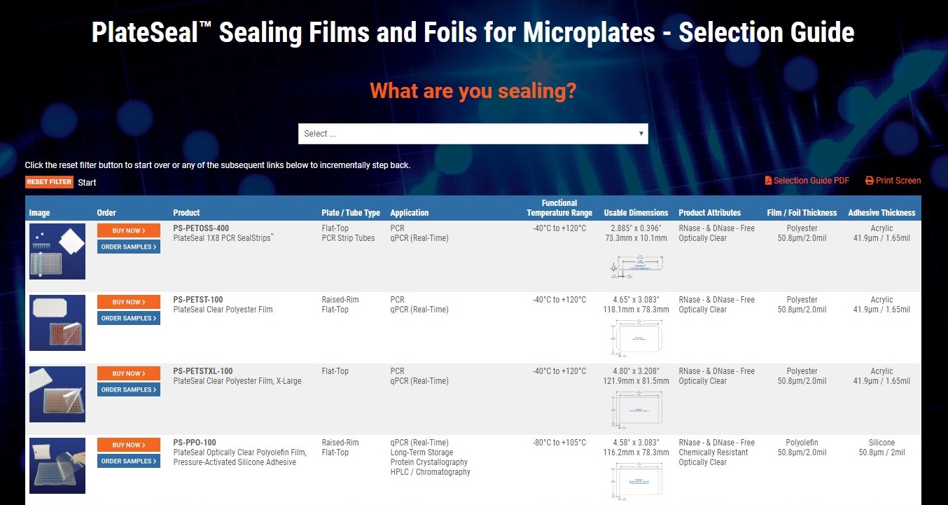Click BUY NOW for PS-PETSTXL-100
Screen dimensions: 948x505
129,373
